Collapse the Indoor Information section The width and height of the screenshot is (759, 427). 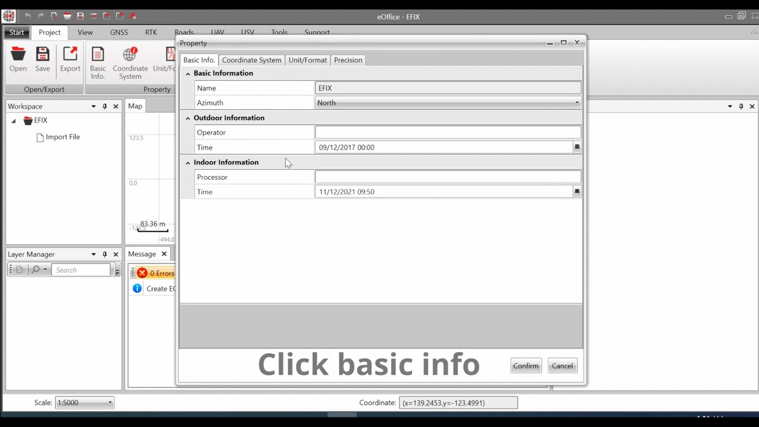pos(188,162)
